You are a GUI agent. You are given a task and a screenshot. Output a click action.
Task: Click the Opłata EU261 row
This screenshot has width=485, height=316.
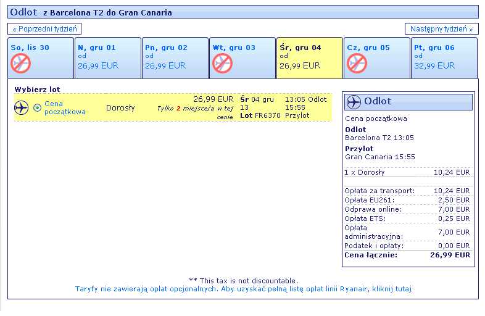point(407,200)
